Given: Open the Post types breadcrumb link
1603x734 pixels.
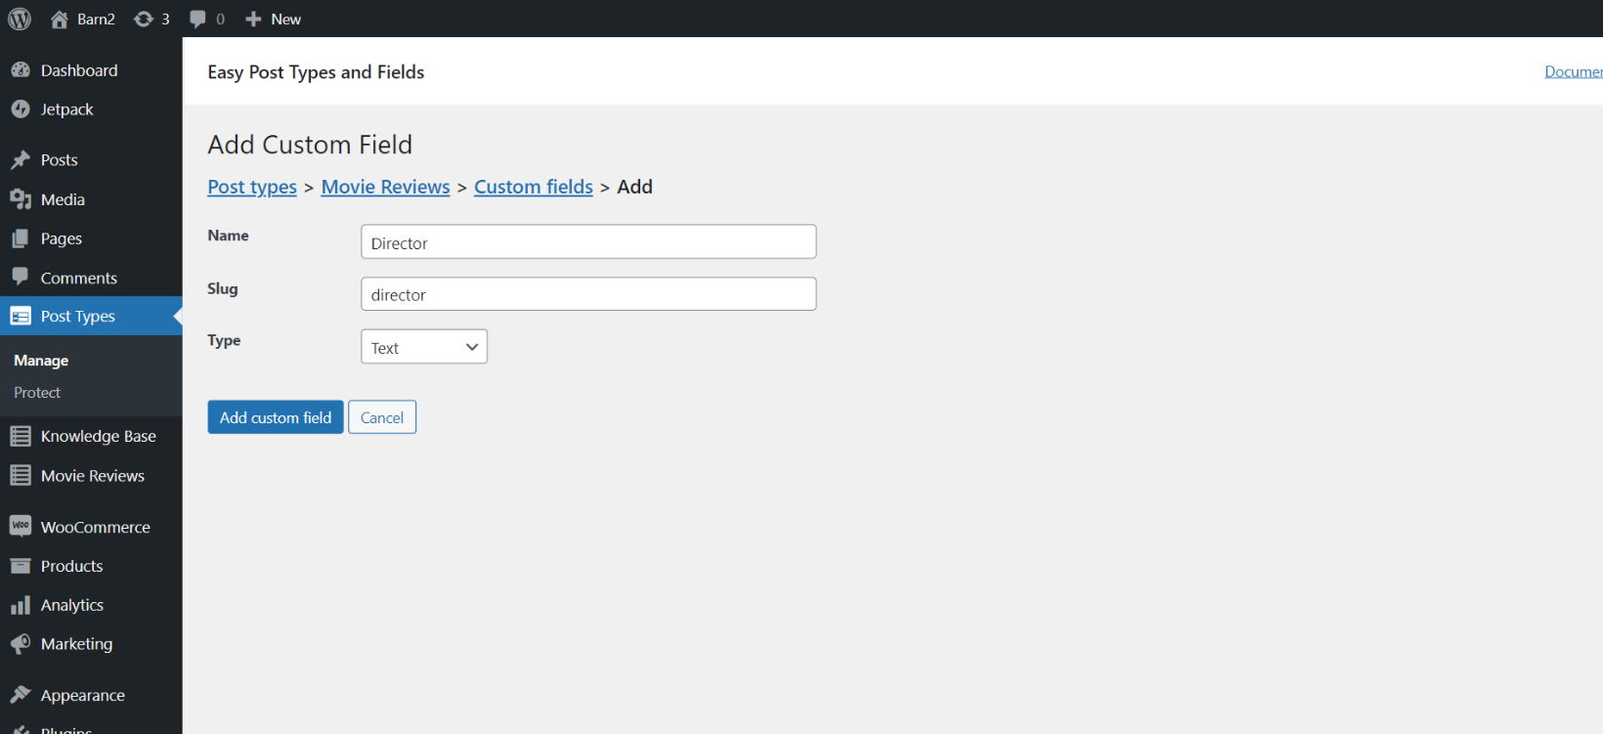Looking at the screenshot, I should pos(251,187).
